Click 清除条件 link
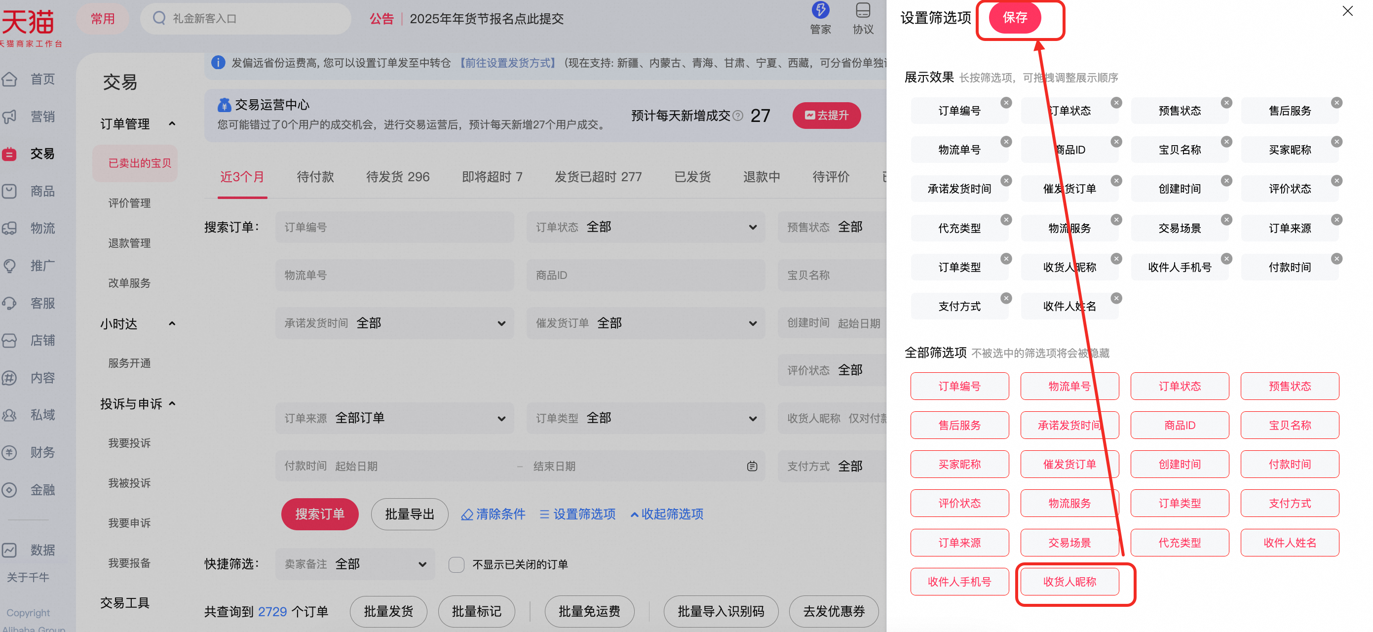The height and width of the screenshot is (632, 1373). point(493,514)
